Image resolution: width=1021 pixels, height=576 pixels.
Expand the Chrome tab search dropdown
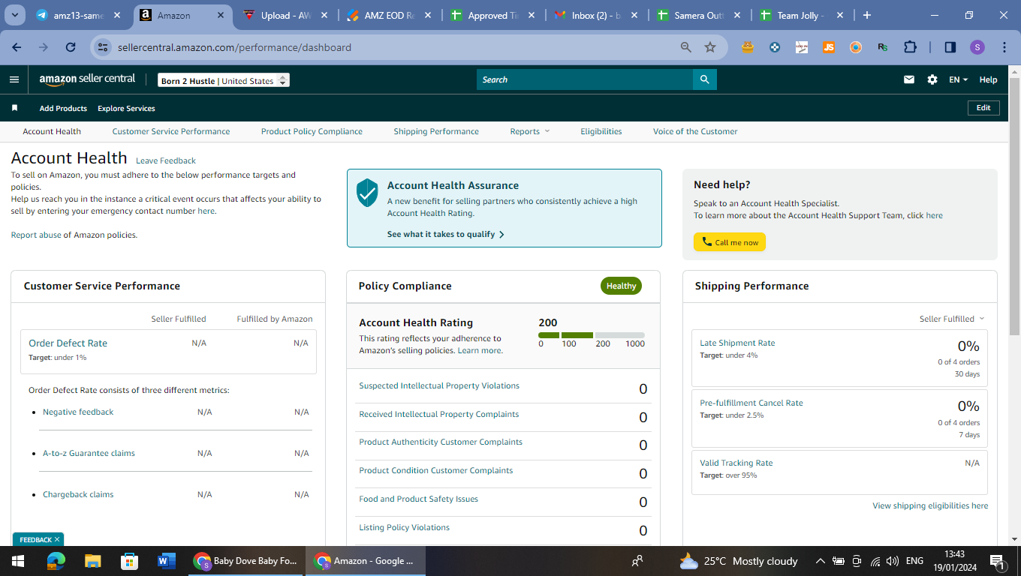[x=15, y=15]
